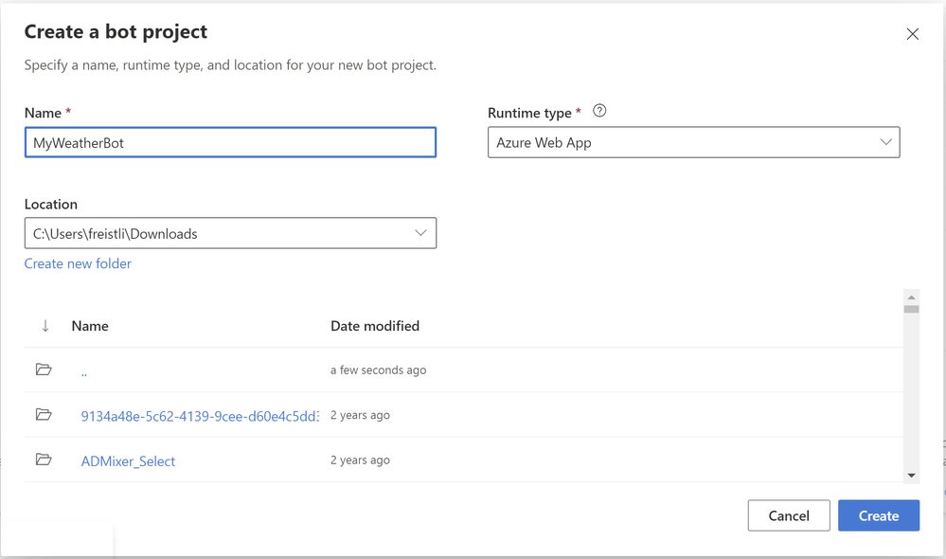The width and height of the screenshot is (946, 559).
Task: Sort by Date modified column header
Action: (375, 325)
